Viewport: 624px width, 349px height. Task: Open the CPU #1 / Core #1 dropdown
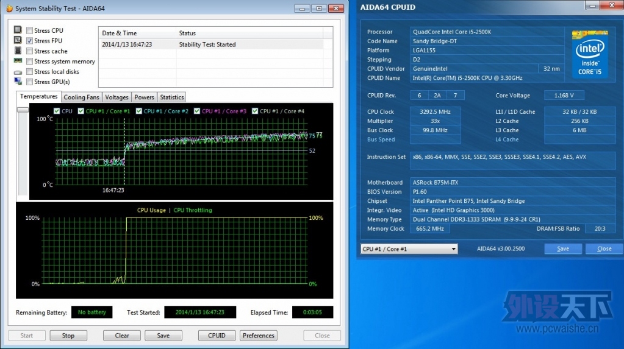pyautogui.click(x=409, y=249)
